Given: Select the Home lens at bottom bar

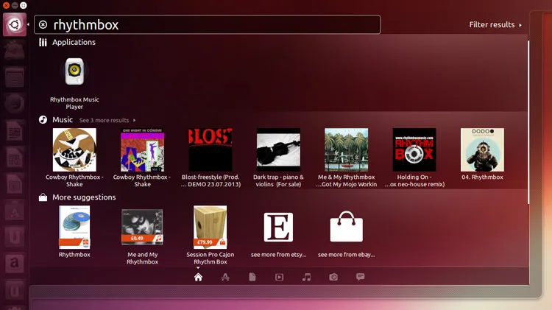Looking at the screenshot, I should point(198,277).
